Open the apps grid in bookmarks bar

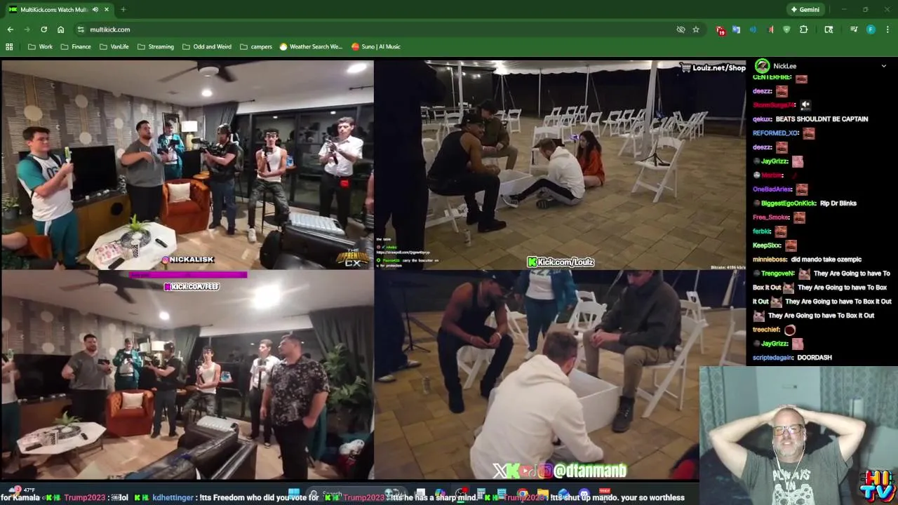(x=9, y=46)
